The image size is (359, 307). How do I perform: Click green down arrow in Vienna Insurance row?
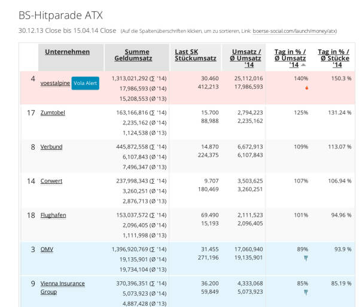coord(306,293)
